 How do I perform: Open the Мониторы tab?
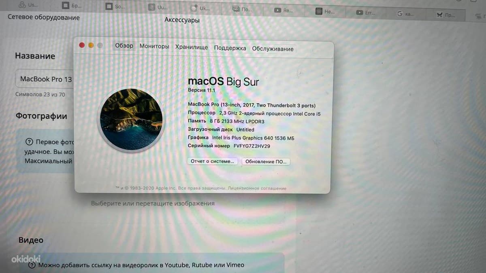[154, 47]
